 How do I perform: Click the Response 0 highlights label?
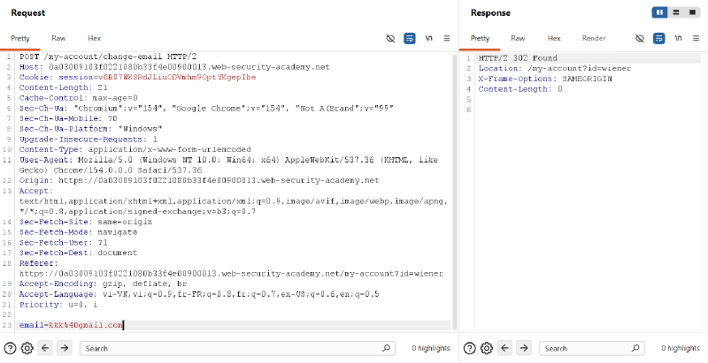pos(681,348)
